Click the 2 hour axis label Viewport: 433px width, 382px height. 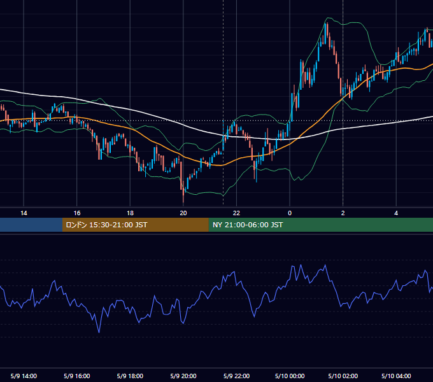343,213
